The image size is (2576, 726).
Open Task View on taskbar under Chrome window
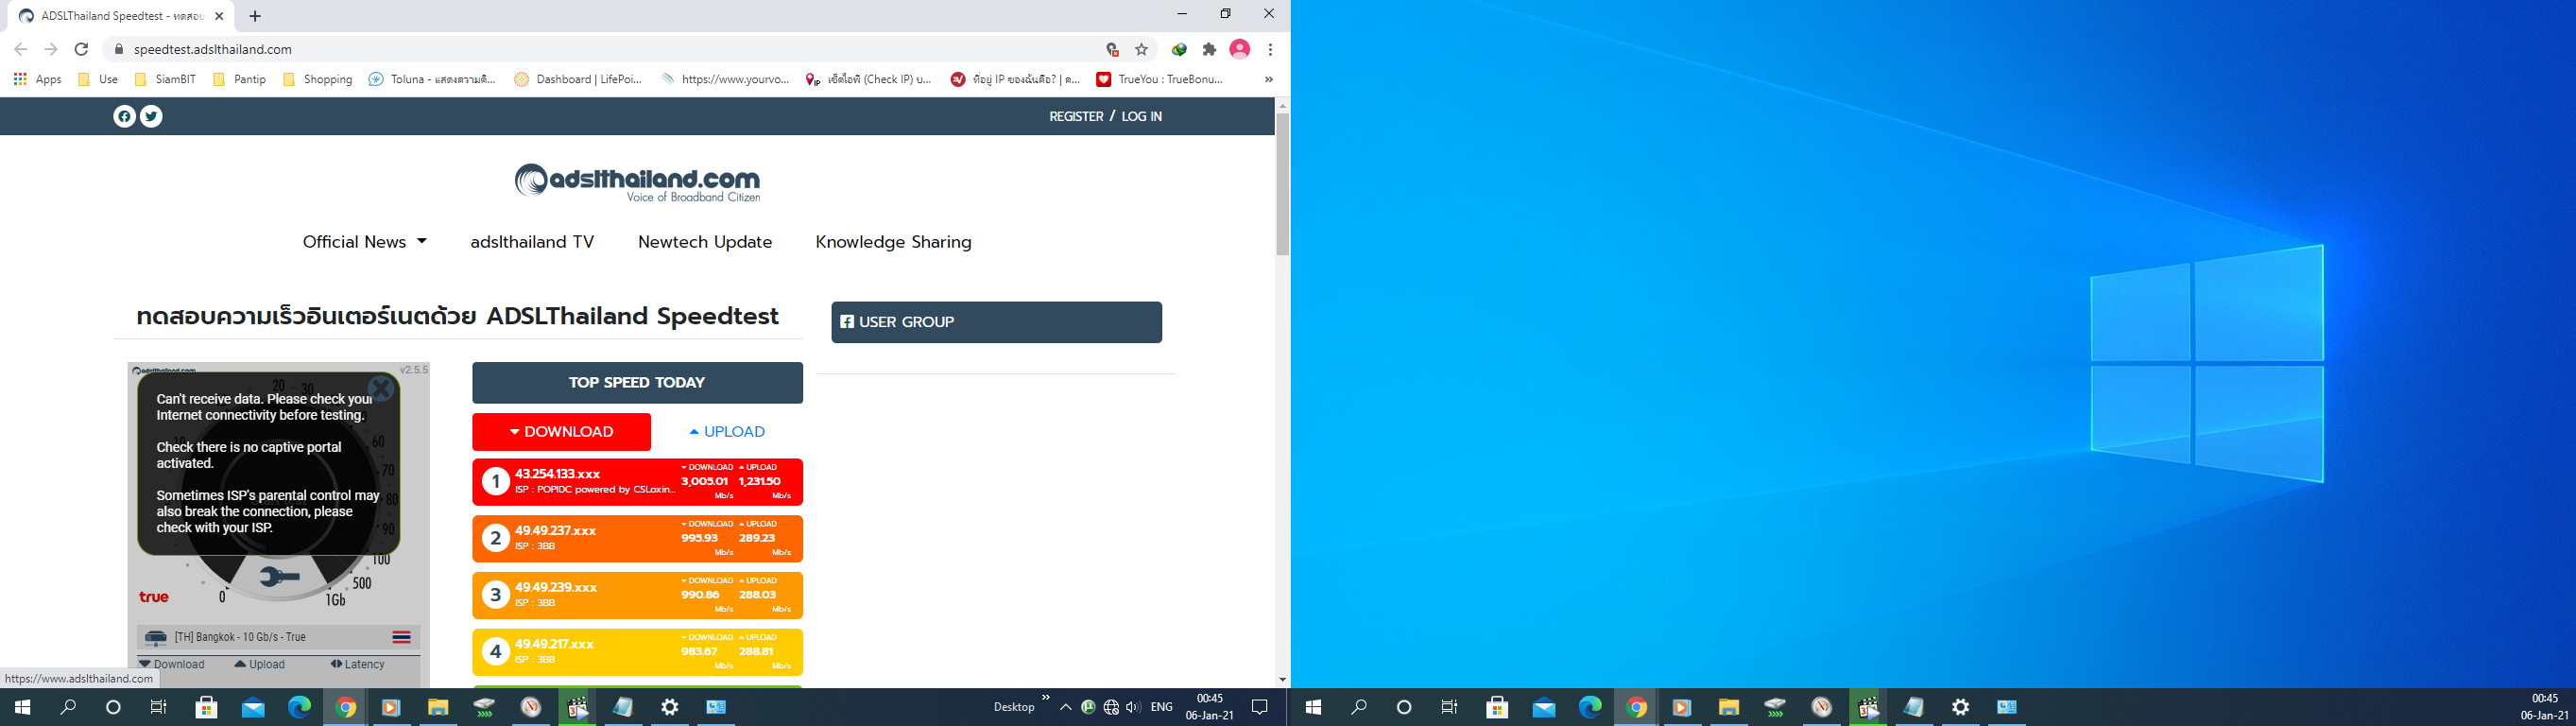pyautogui.click(x=158, y=707)
